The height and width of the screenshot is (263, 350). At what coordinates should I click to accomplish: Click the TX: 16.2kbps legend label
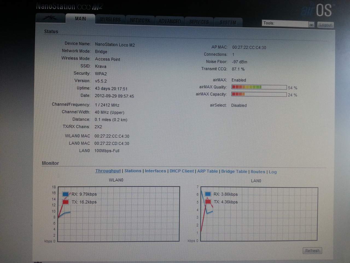84,202
